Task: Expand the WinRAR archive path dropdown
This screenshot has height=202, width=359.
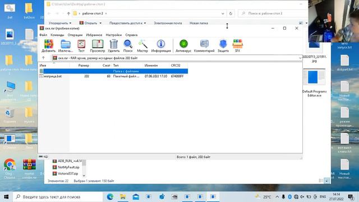Action: [300, 58]
